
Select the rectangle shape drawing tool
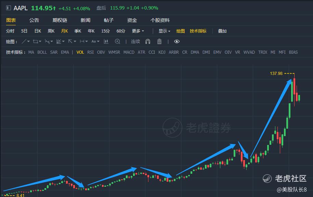point(35,41)
